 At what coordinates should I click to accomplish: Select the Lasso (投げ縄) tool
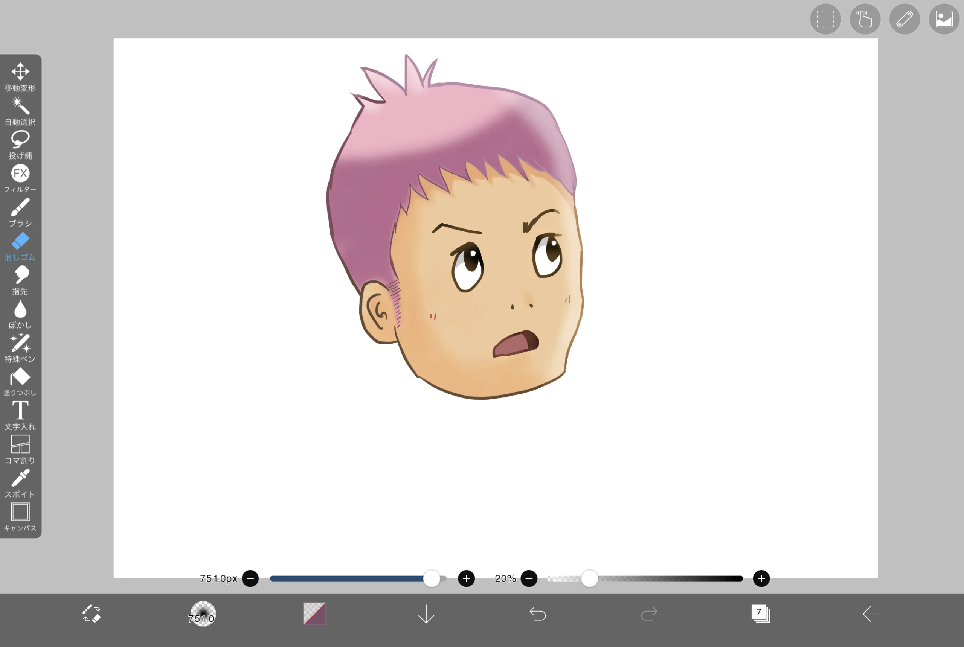[x=20, y=145]
